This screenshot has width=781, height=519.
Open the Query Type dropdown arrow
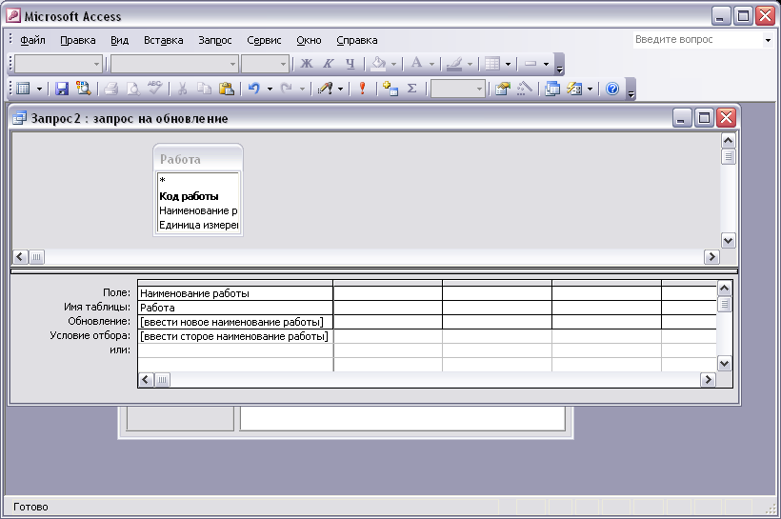(x=340, y=90)
